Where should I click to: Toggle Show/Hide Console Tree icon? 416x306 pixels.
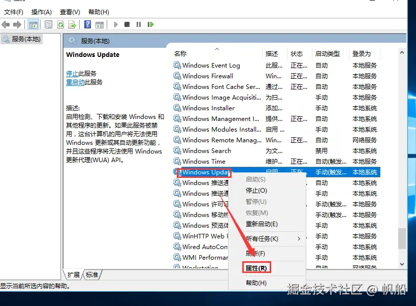pyautogui.click(x=34, y=25)
